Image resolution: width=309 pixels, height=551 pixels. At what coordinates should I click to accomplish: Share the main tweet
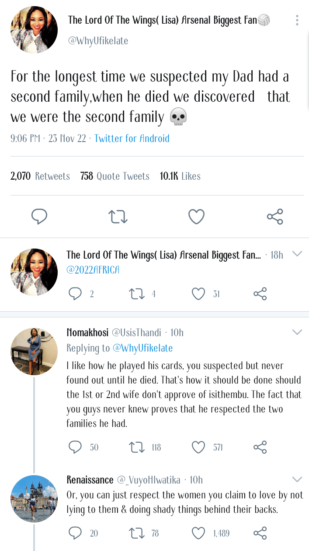275,217
